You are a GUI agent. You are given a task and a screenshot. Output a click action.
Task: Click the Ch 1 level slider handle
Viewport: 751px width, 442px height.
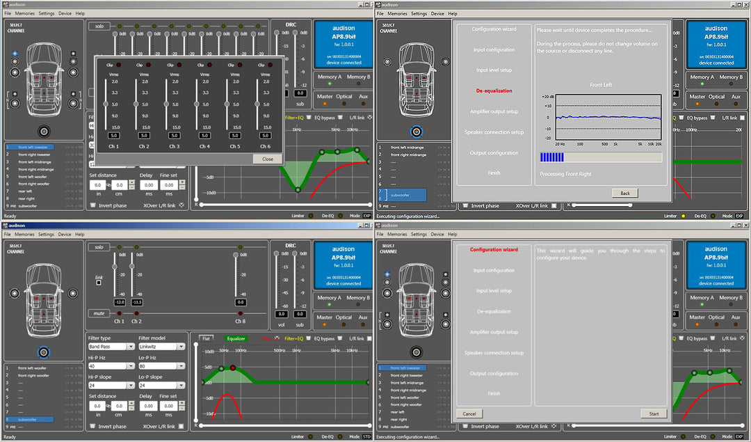point(106,104)
